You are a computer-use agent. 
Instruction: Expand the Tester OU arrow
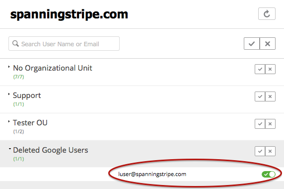tap(9, 121)
